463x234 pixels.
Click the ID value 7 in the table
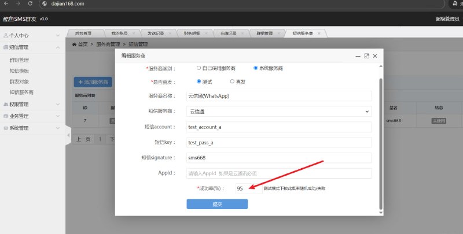pos(85,121)
